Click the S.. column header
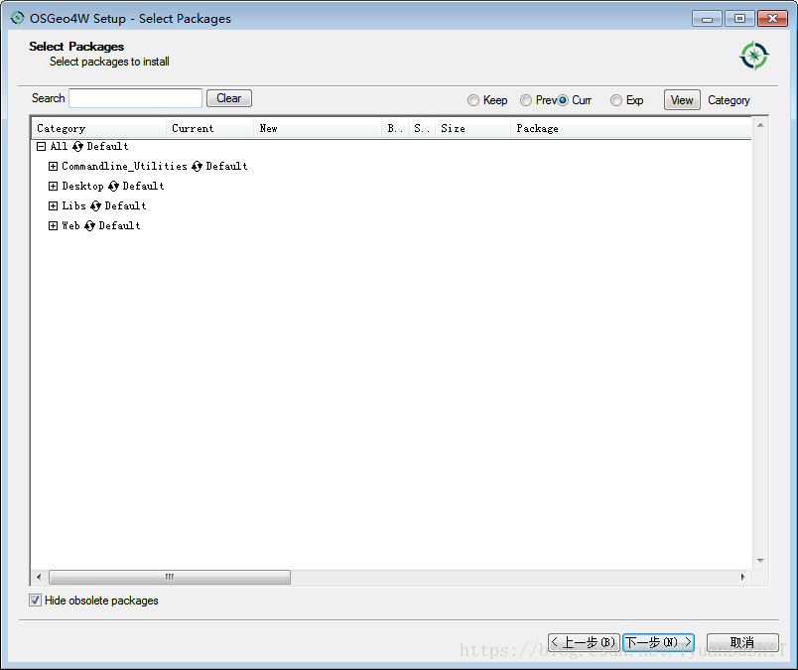Viewport: 798px width, 670px height. pyautogui.click(x=422, y=128)
